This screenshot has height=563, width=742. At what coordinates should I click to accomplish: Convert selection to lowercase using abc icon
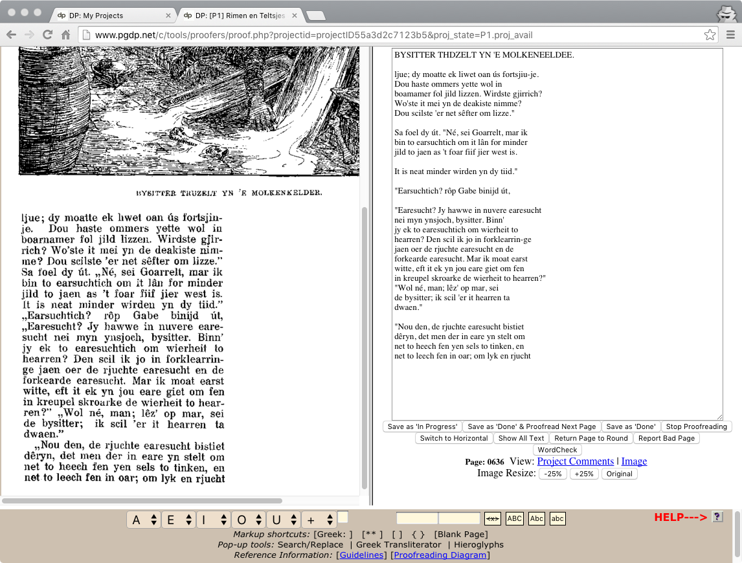pos(557,518)
